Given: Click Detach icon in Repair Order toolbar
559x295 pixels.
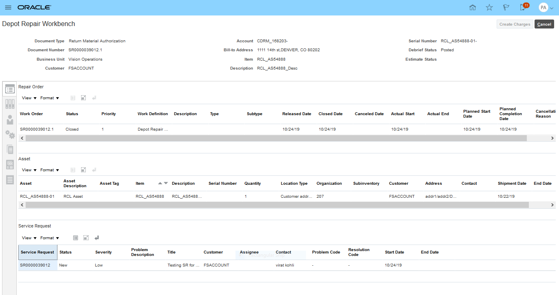Looking at the screenshot, I should point(83,98).
